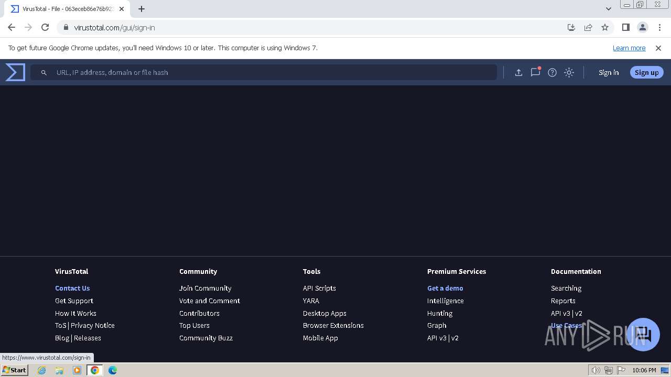
Task: Open the Join Community link
Action: coord(205,288)
